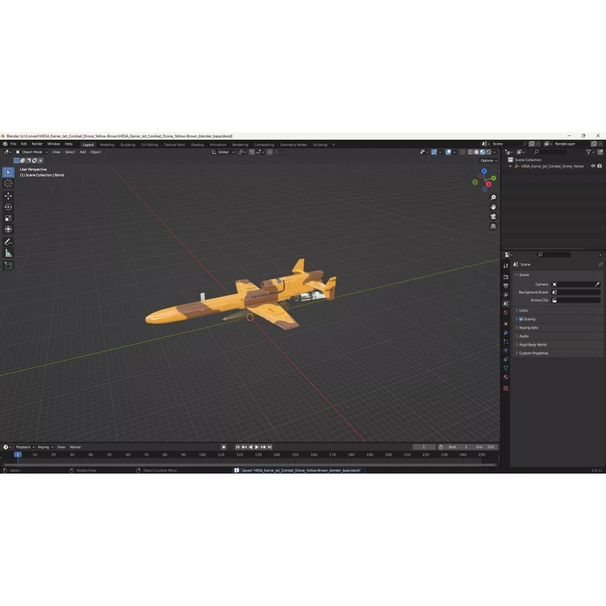This screenshot has width=606, height=606.
Task: Switch to solid viewport shading
Action: tap(476, 152)
